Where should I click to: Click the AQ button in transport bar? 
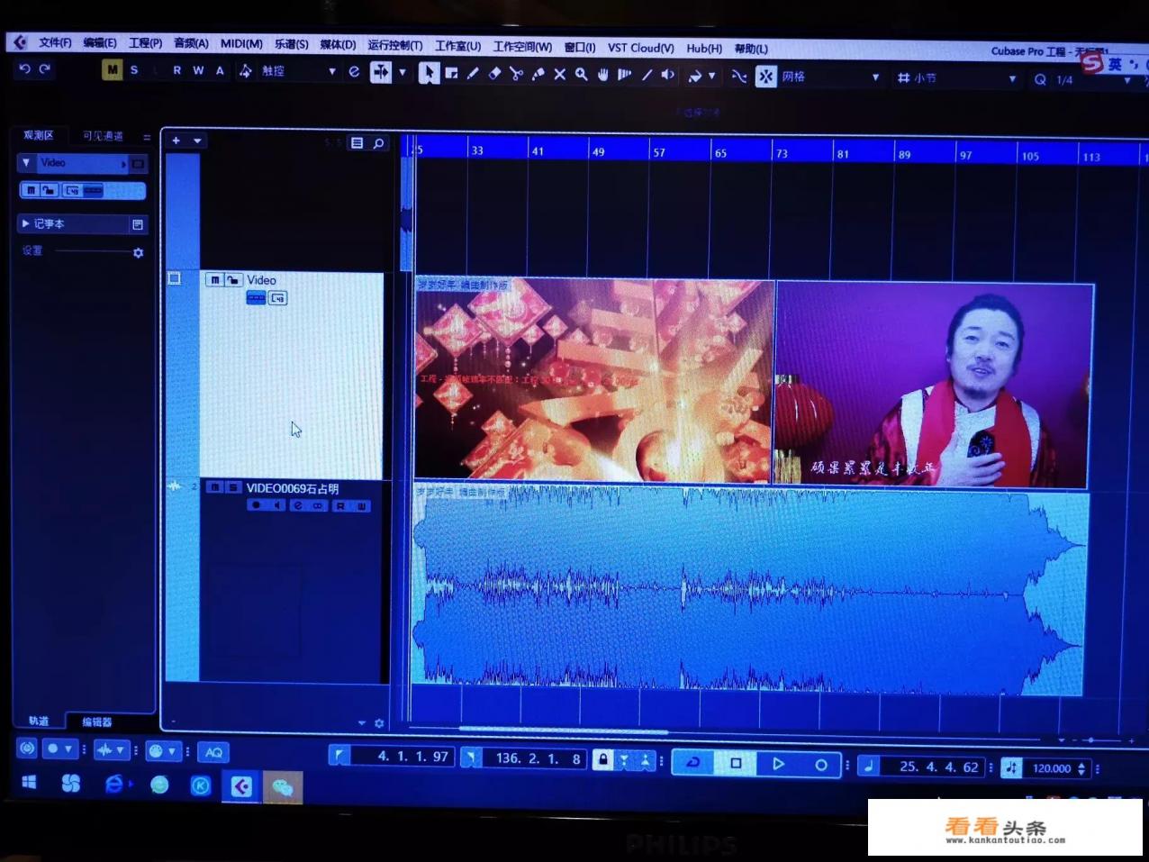pyautogui.click(x=213, y=752)
